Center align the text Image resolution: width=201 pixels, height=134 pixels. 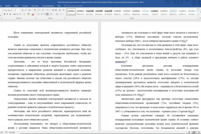(42, 14)
